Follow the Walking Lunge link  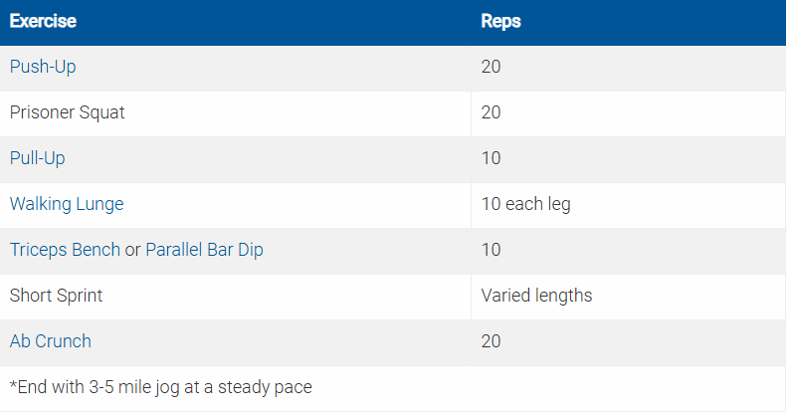click(67, 204)
